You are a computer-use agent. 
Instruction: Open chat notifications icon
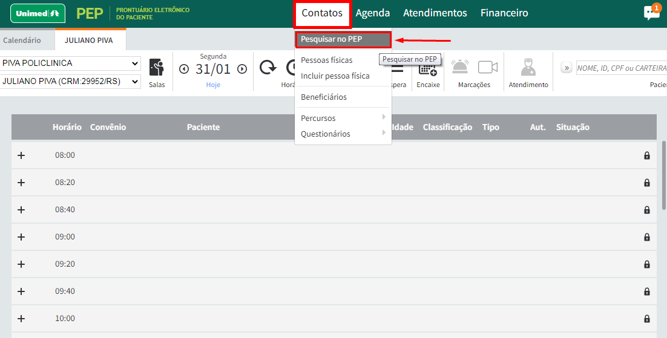pyautogui.click(x=651, y=13)
